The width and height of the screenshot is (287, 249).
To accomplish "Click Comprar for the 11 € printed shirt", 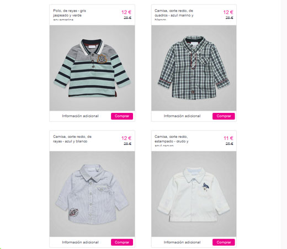I will pos(224,242).
